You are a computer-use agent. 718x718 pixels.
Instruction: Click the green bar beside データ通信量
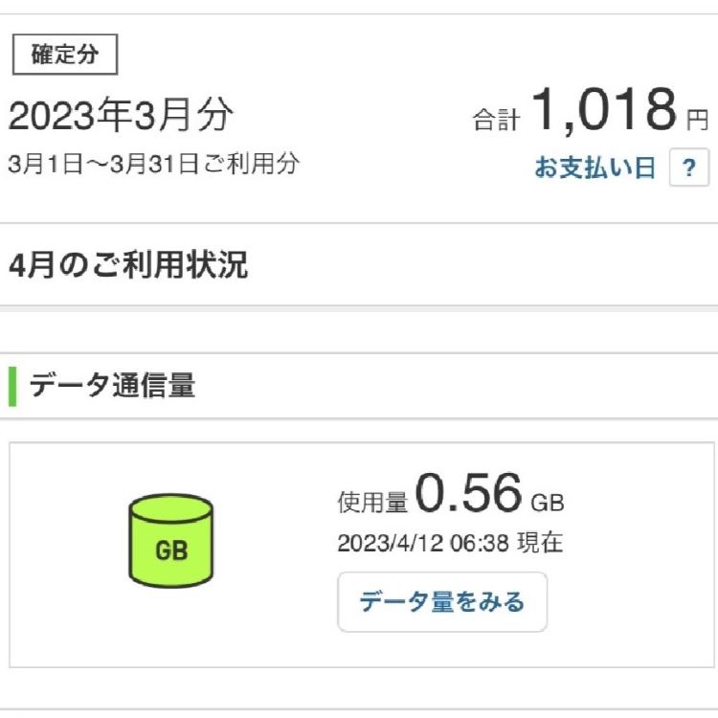click(x=12, y=386)
